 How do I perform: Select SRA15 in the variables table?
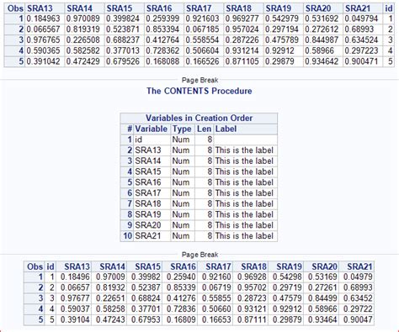pyautogui.click(x=148, y=171)
